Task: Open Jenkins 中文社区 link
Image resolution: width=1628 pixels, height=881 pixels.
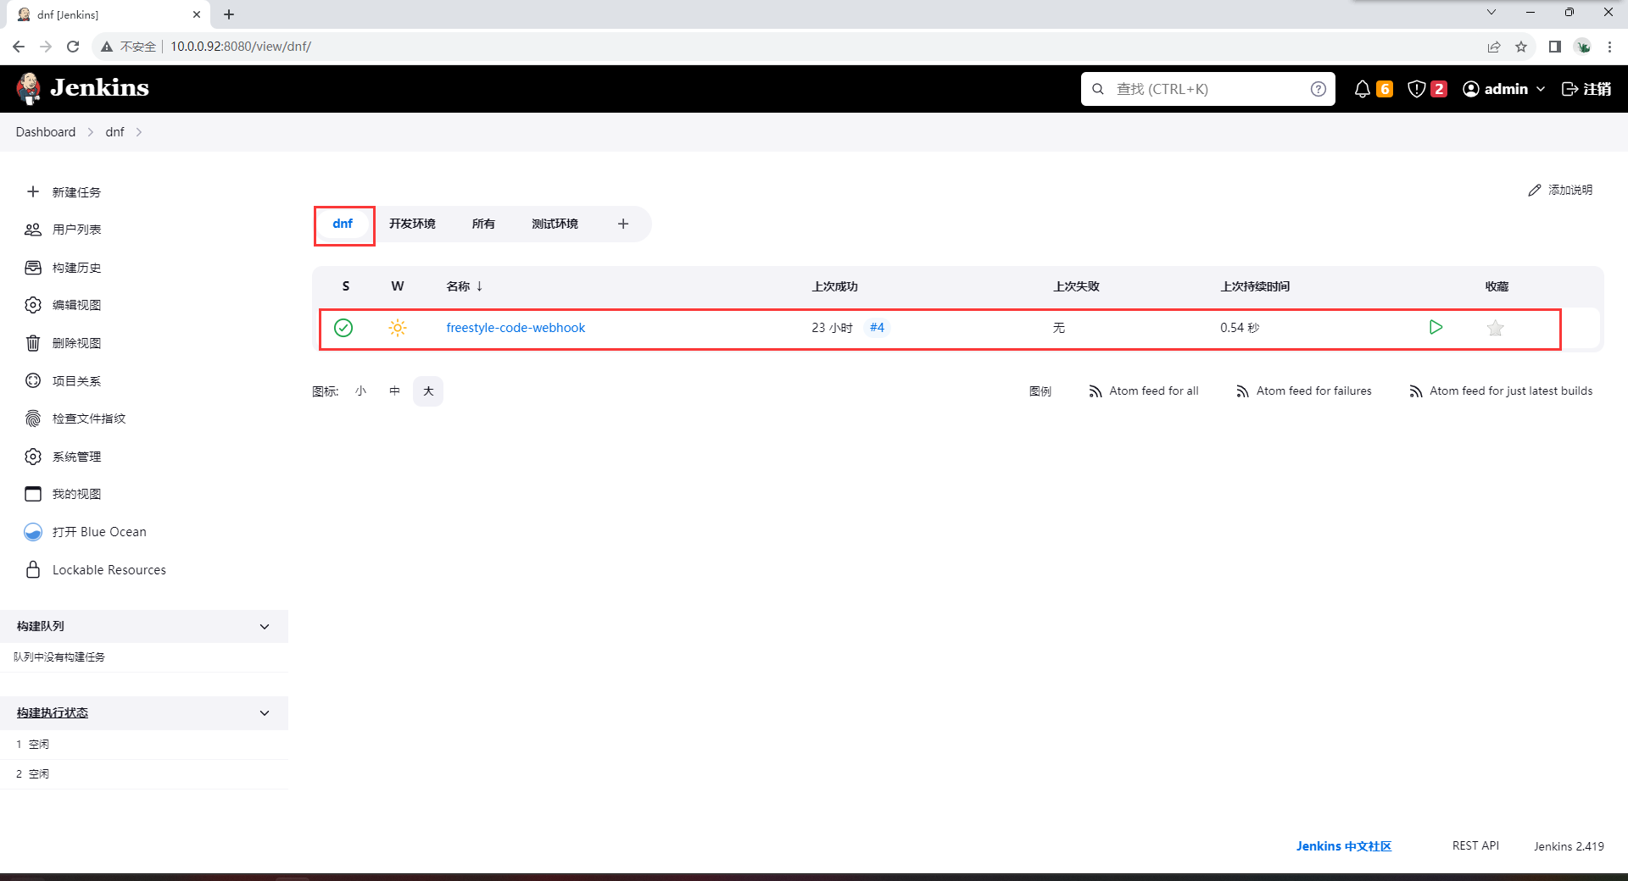Action: (1344, 846)
